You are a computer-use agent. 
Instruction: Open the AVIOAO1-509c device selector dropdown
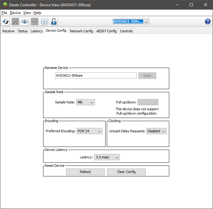[131, 21]
